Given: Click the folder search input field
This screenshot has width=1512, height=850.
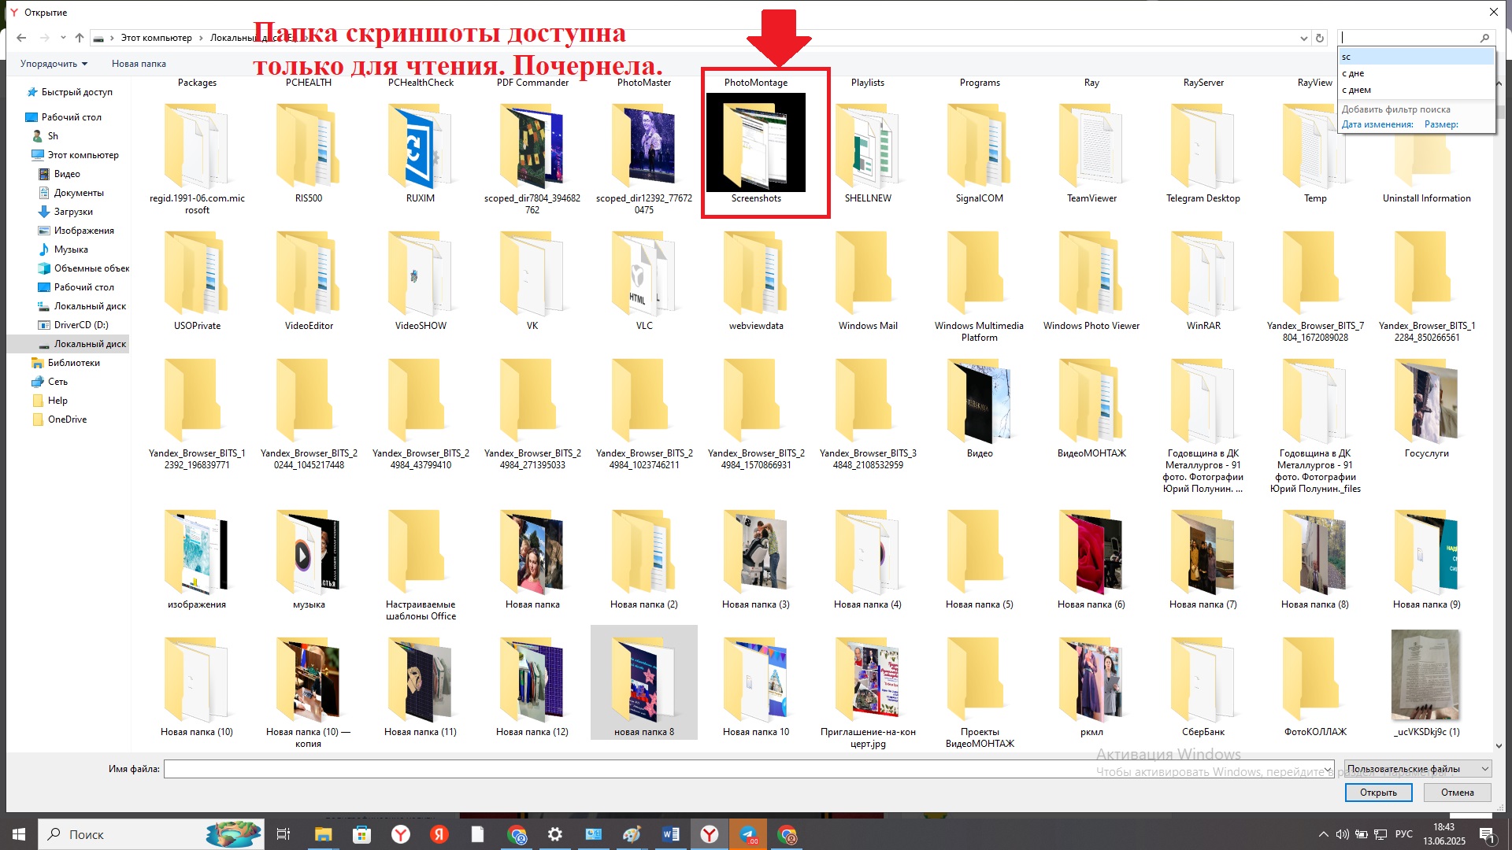Looking at the screenshot, I should point(1407,38).
